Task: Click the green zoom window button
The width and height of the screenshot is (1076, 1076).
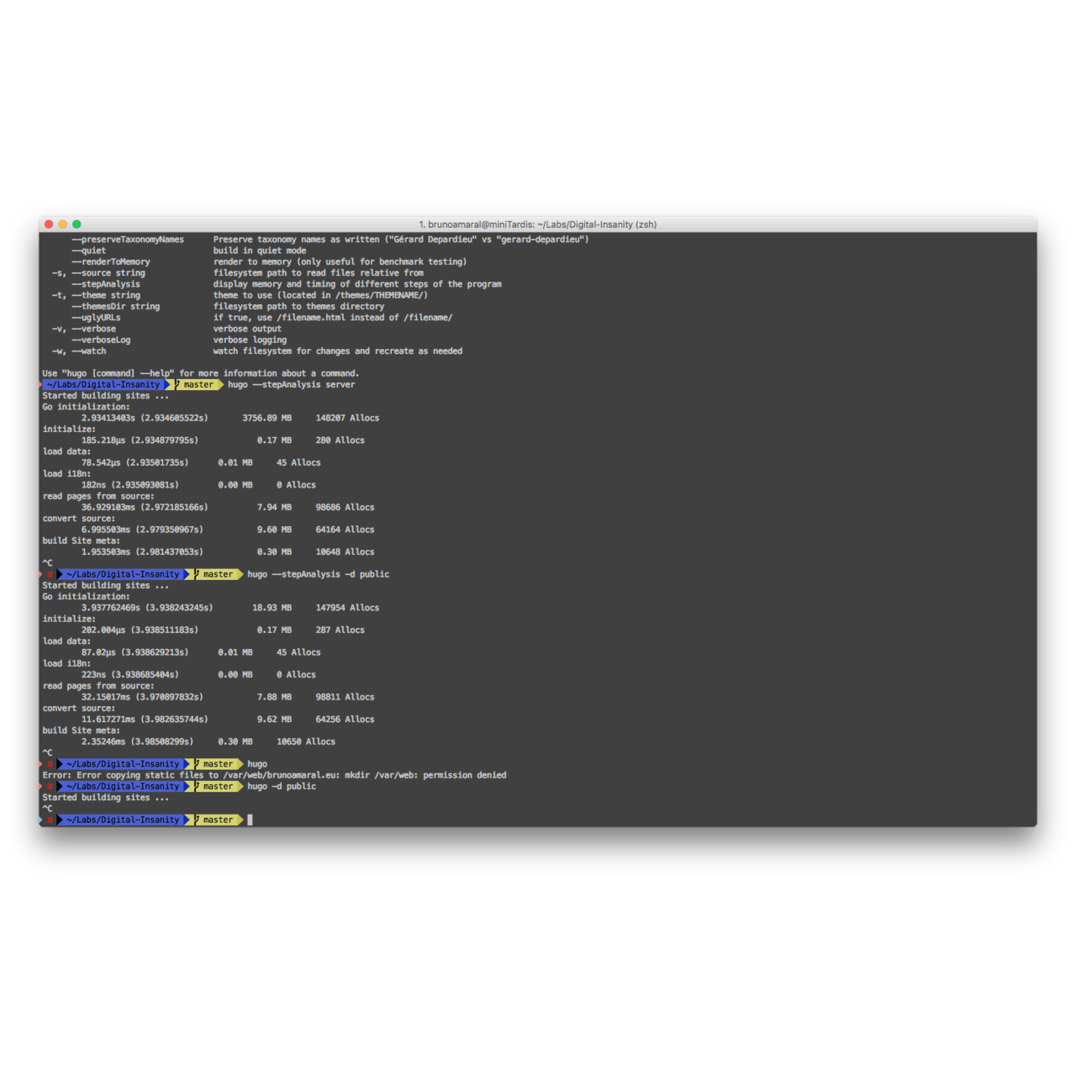Action: [x=76, y=224]
